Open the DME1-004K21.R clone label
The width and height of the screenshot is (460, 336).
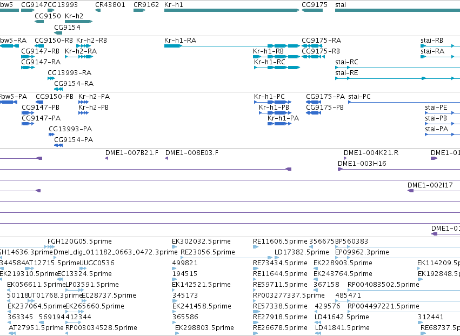tap(371, 153)
